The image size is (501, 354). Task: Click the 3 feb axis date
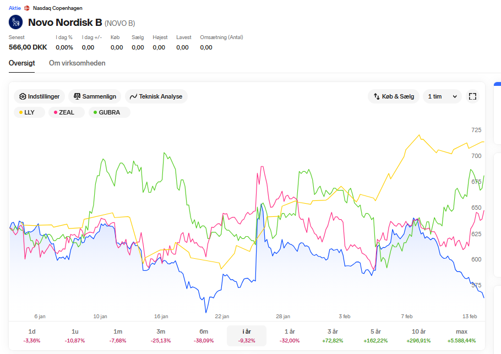pyautogui.click(x=345, y=317)
